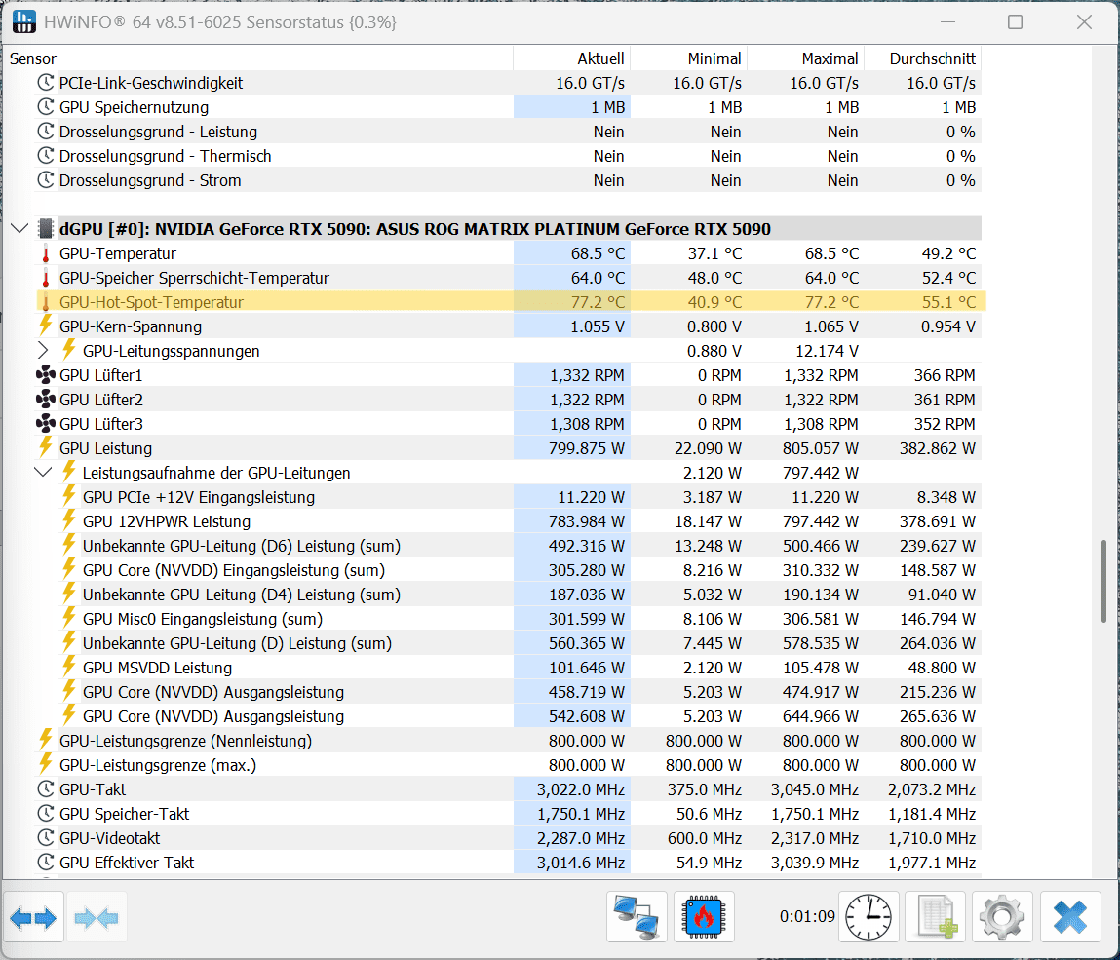Click the clock icon beside GPU-Takt
Image resolution: width=1120 pixels, height=960 pixels.
[x=46, y=789]
